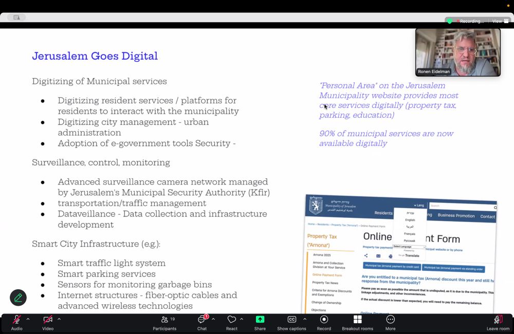Click the green encryption shield icon
The image size is (514, 334).
tap(449, 21)
